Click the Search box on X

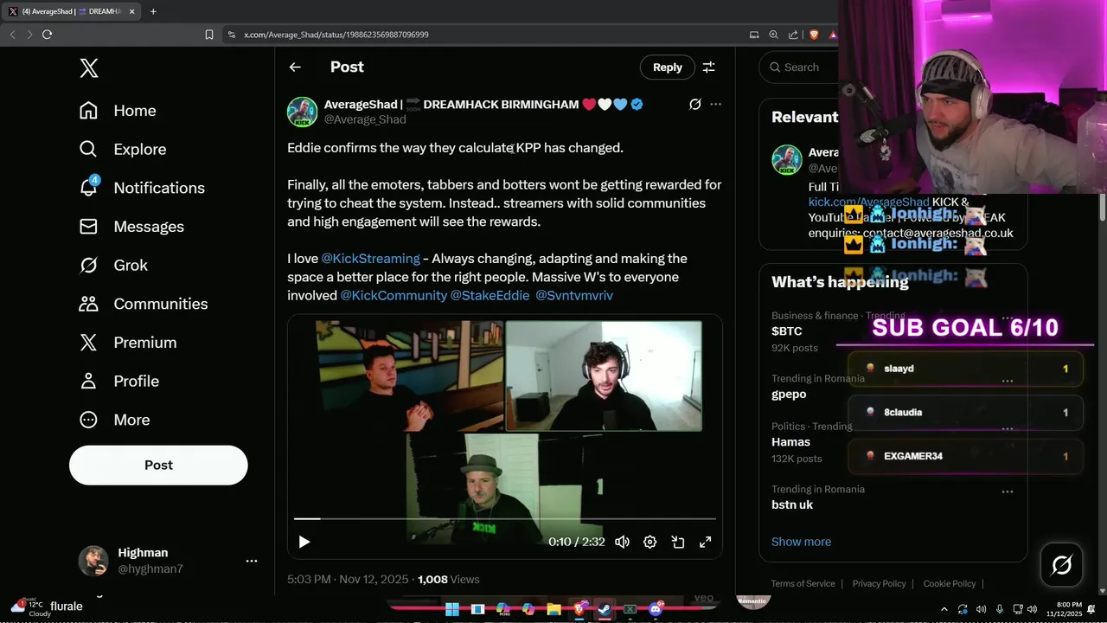tap(800, 67)
